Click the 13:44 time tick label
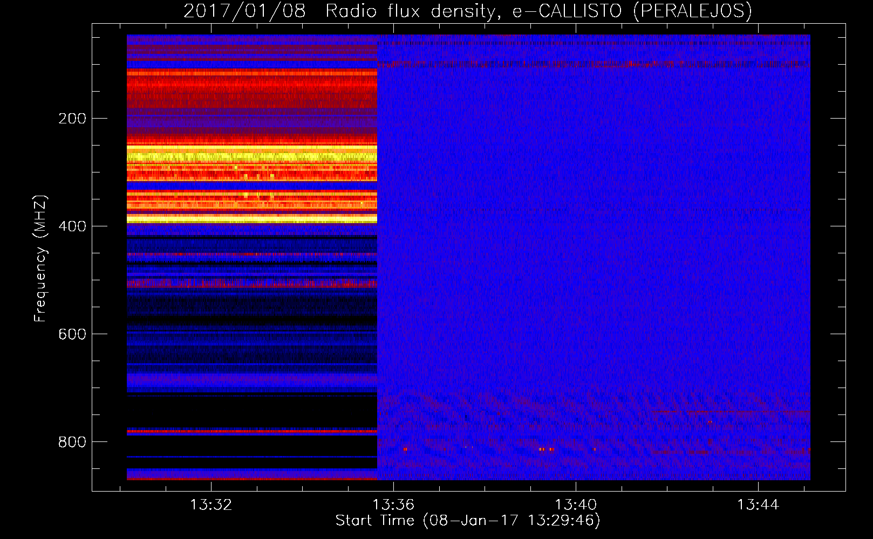Screen dimensions: 873x539 tap(758, 505)
